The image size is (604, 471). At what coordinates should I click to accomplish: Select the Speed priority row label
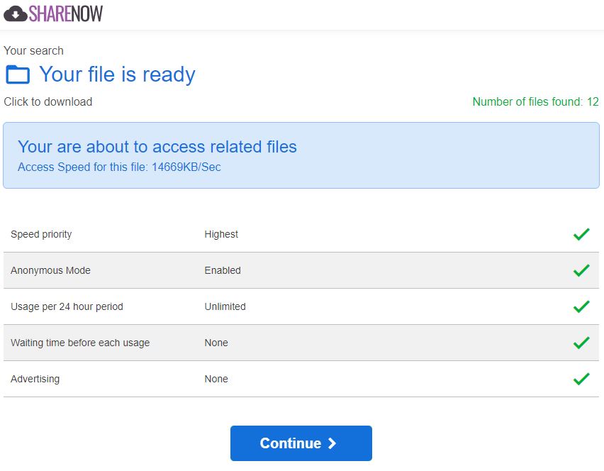coord(41,234)
